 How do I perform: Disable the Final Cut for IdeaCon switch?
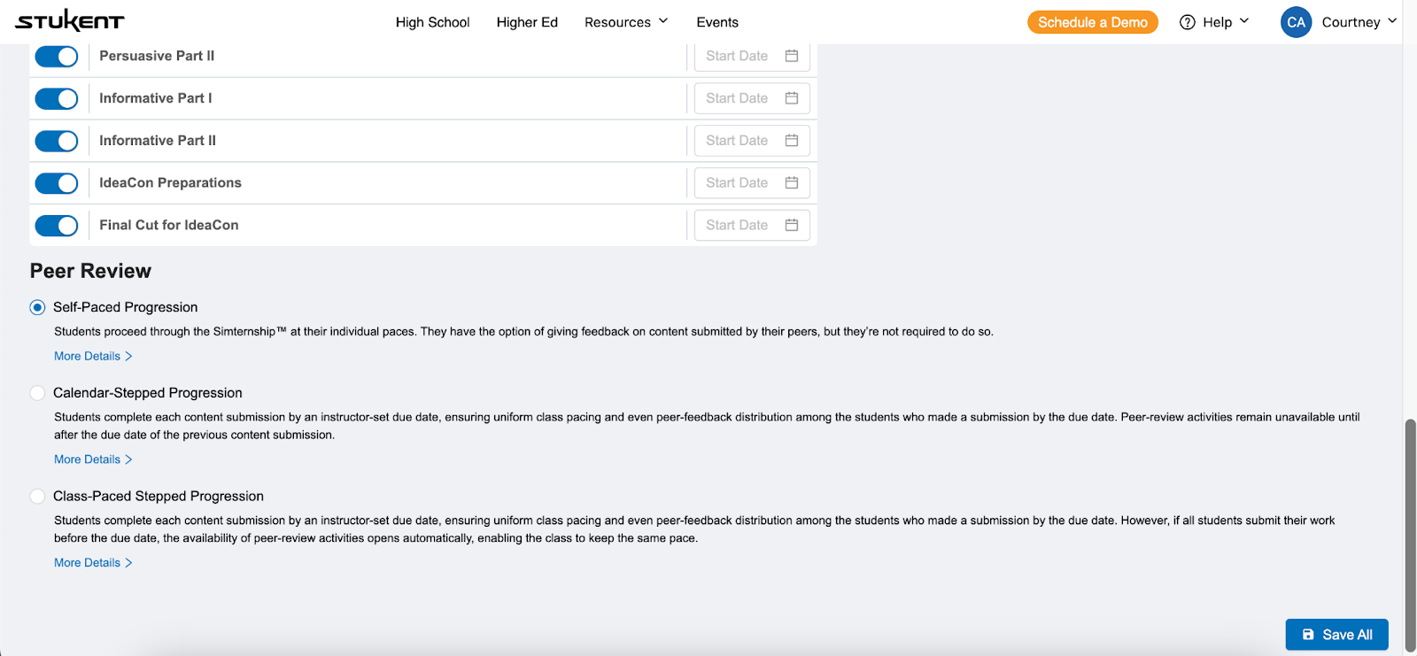coord(57,225)
